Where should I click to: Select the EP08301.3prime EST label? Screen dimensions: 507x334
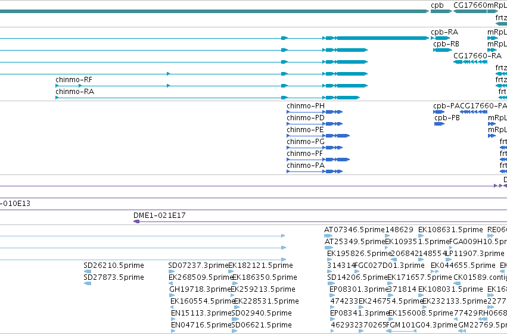click(359, 289)
